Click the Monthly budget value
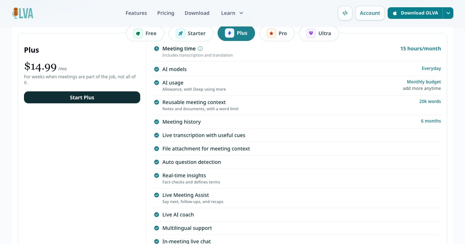Screen dimensions: 465x244 (x=424, y=82)
